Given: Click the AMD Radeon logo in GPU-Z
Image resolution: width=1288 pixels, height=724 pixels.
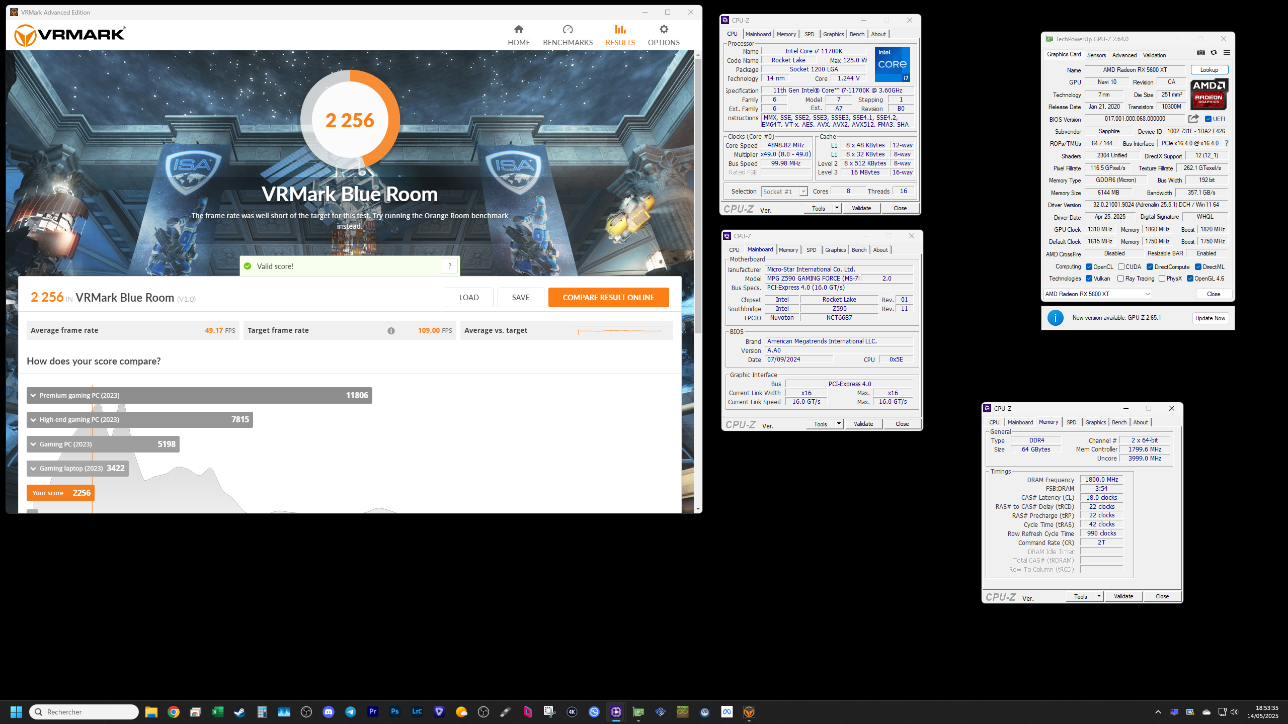Looking at the screenshot, I should [x=1209, y=94].
